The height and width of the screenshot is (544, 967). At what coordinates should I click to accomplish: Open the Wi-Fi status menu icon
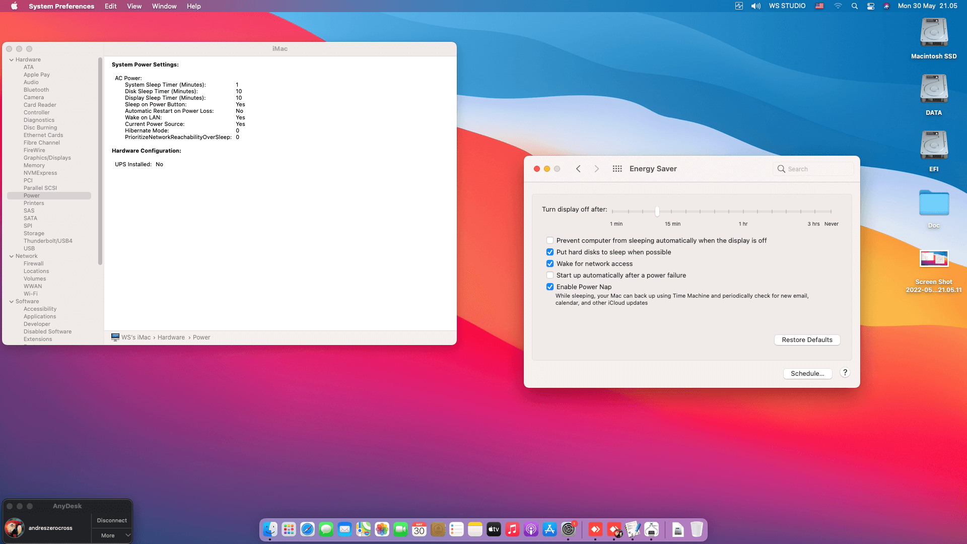(838, 6)
